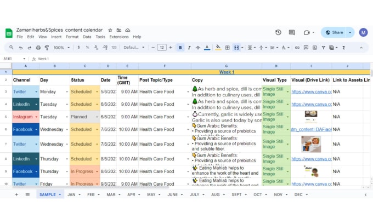Image resolution: width=373 pixels, height=224 pixels.
Task: Open the Insert menu
Action: coord(56,37)
